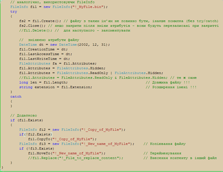Click the ReadOnly | Hidden attributes line

click(91, 73)
